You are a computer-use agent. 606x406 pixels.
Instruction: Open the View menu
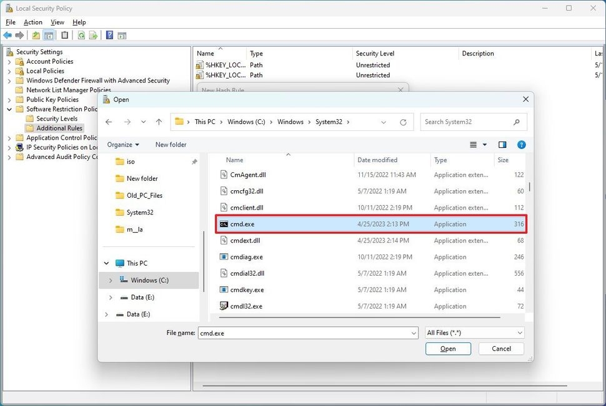pos(57,22)
